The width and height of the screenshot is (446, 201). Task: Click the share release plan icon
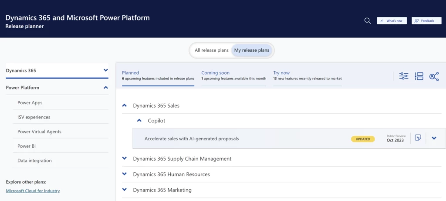click(x=434, y=76)
